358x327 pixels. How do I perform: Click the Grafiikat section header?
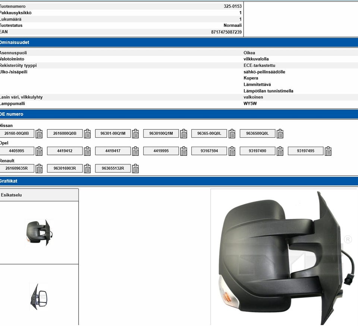click(179, 181)
